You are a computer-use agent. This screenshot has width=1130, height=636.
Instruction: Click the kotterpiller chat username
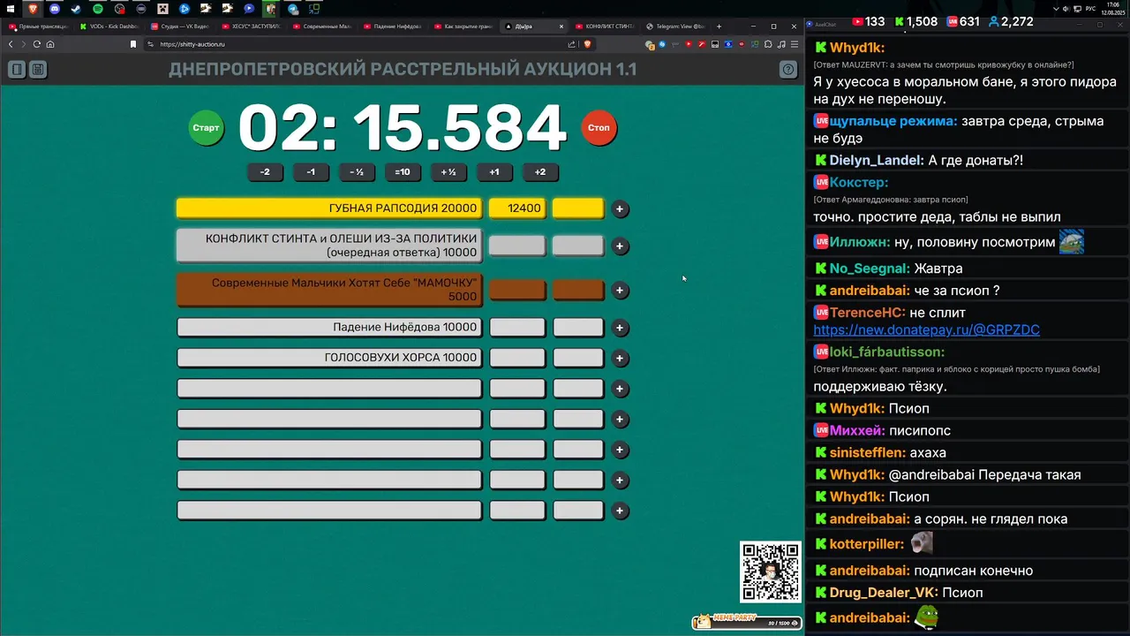[867, 544]
